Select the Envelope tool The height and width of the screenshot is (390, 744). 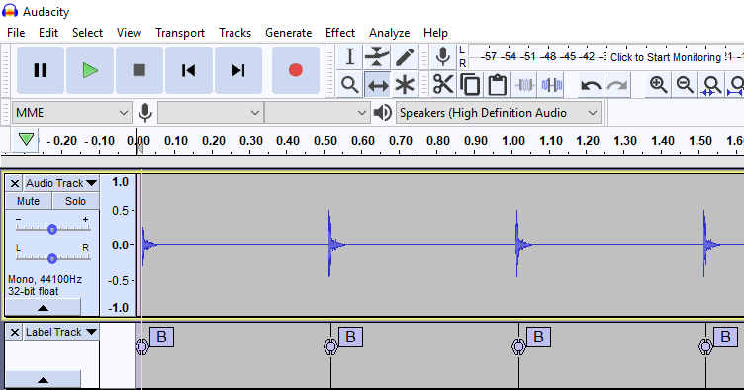pyautogui.click(x=377, y=57)
